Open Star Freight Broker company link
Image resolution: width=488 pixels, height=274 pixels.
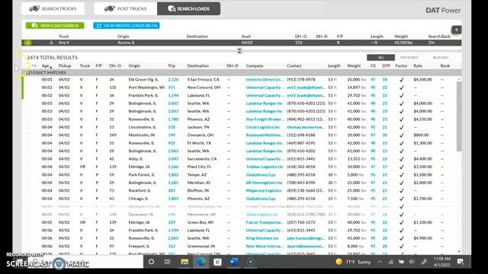click(265, 119)
